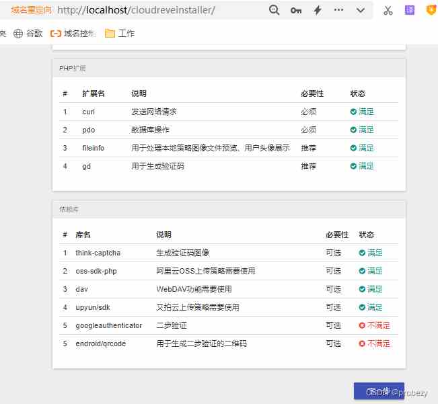
Task: Click the orange shield security icon
Action: 431,10
